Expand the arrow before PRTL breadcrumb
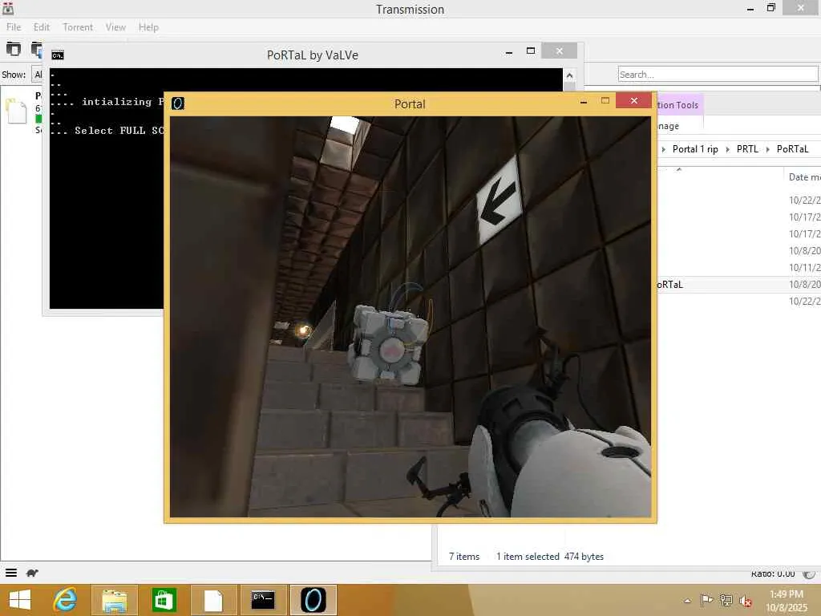This screenshot has height=616, width=821. tap(727, 149)
